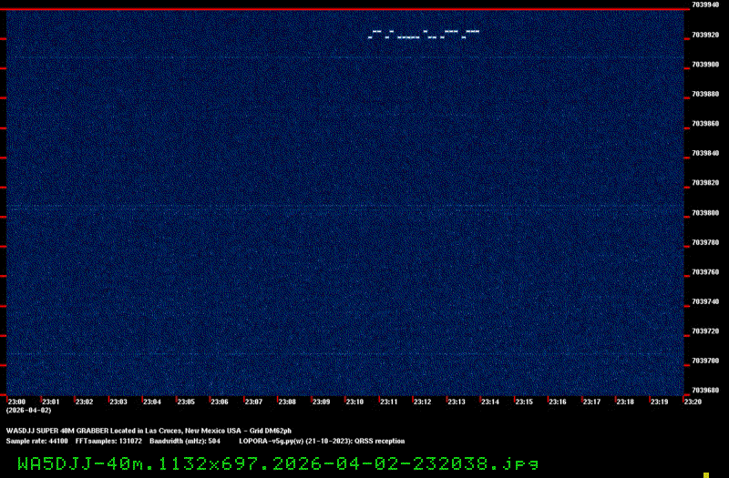Click the 23:02 time axis label
The width and height of the screenshot is (729, 478).
pos(85,402)
